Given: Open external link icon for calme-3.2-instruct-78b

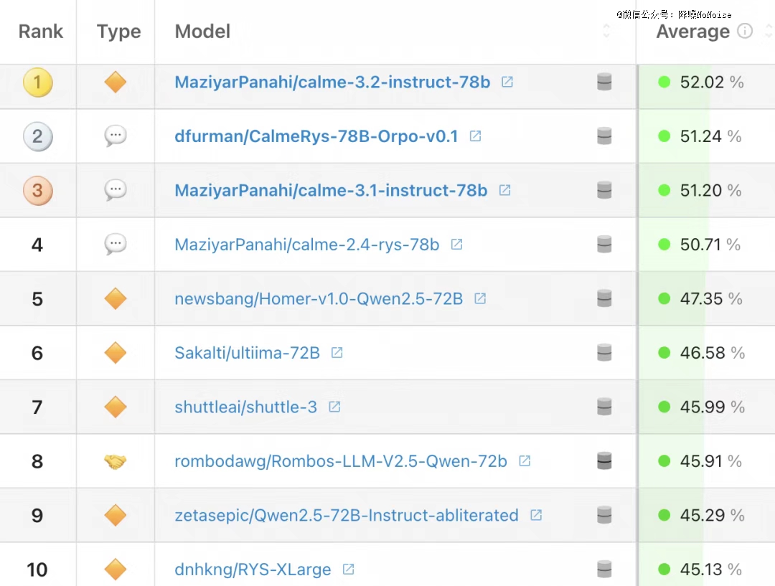Looking at the screenshot, I should (507, 82).
